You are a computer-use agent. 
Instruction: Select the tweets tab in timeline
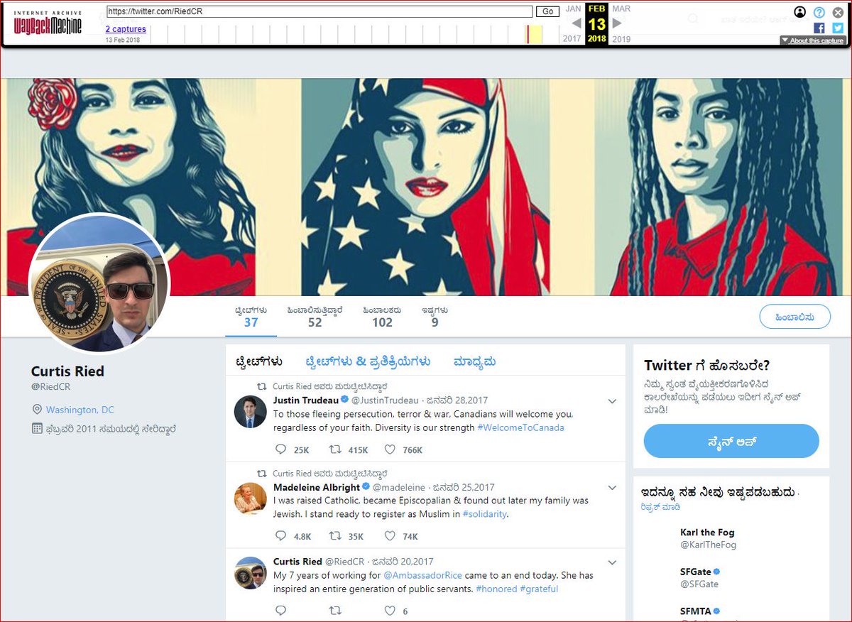pyautogui.click(x=259, y=361)
